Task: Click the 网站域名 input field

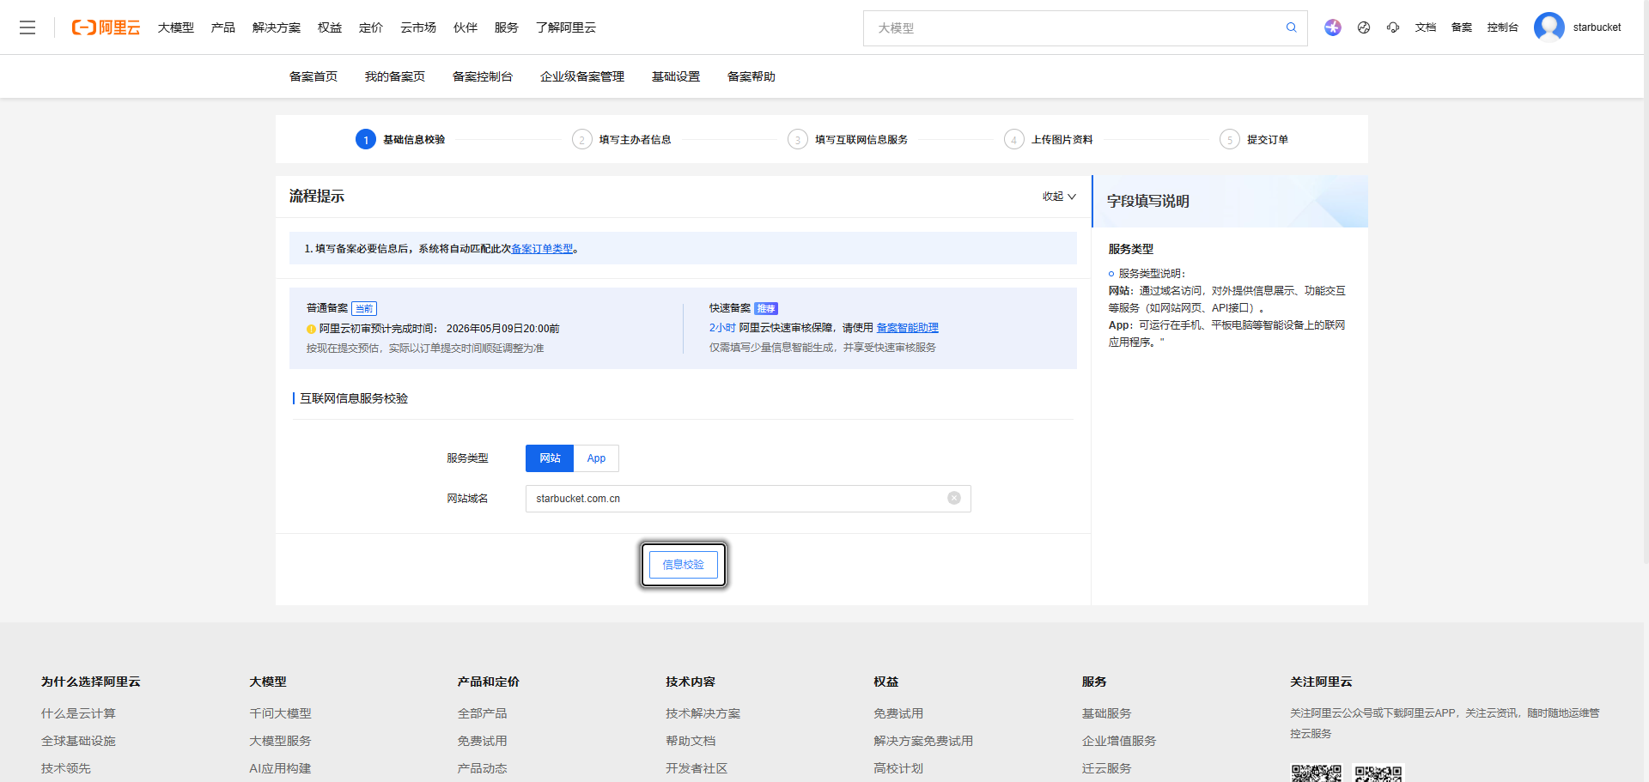Action: [748, 499]
